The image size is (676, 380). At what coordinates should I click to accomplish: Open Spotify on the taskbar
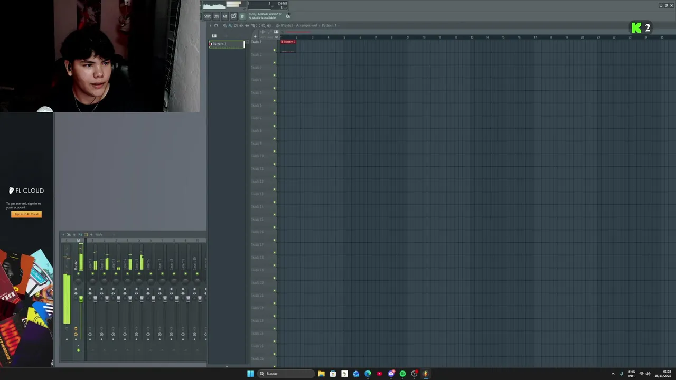[402, 374]
